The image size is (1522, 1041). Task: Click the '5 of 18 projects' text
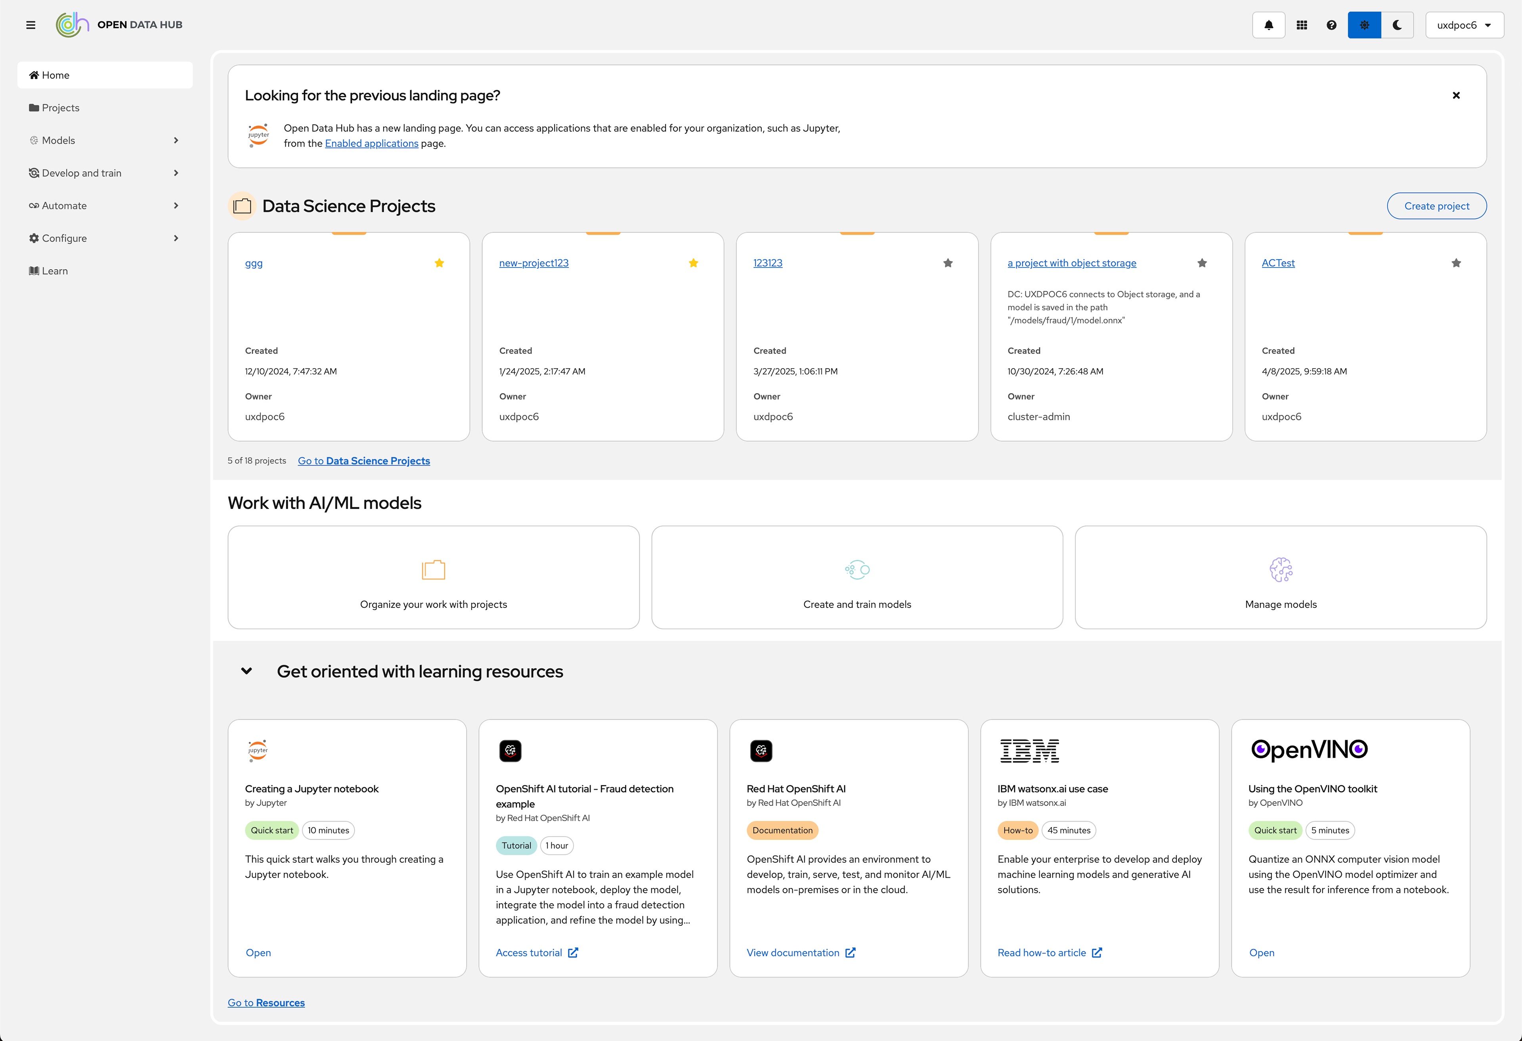point(257,461)
